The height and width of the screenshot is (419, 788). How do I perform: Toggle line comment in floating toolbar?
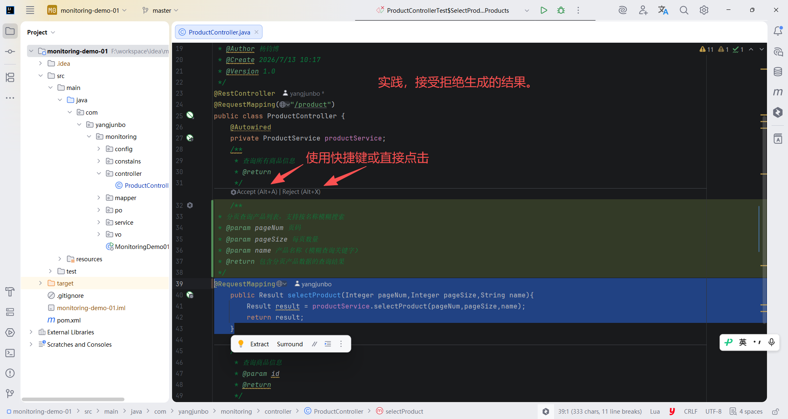[x=314, y=344]
